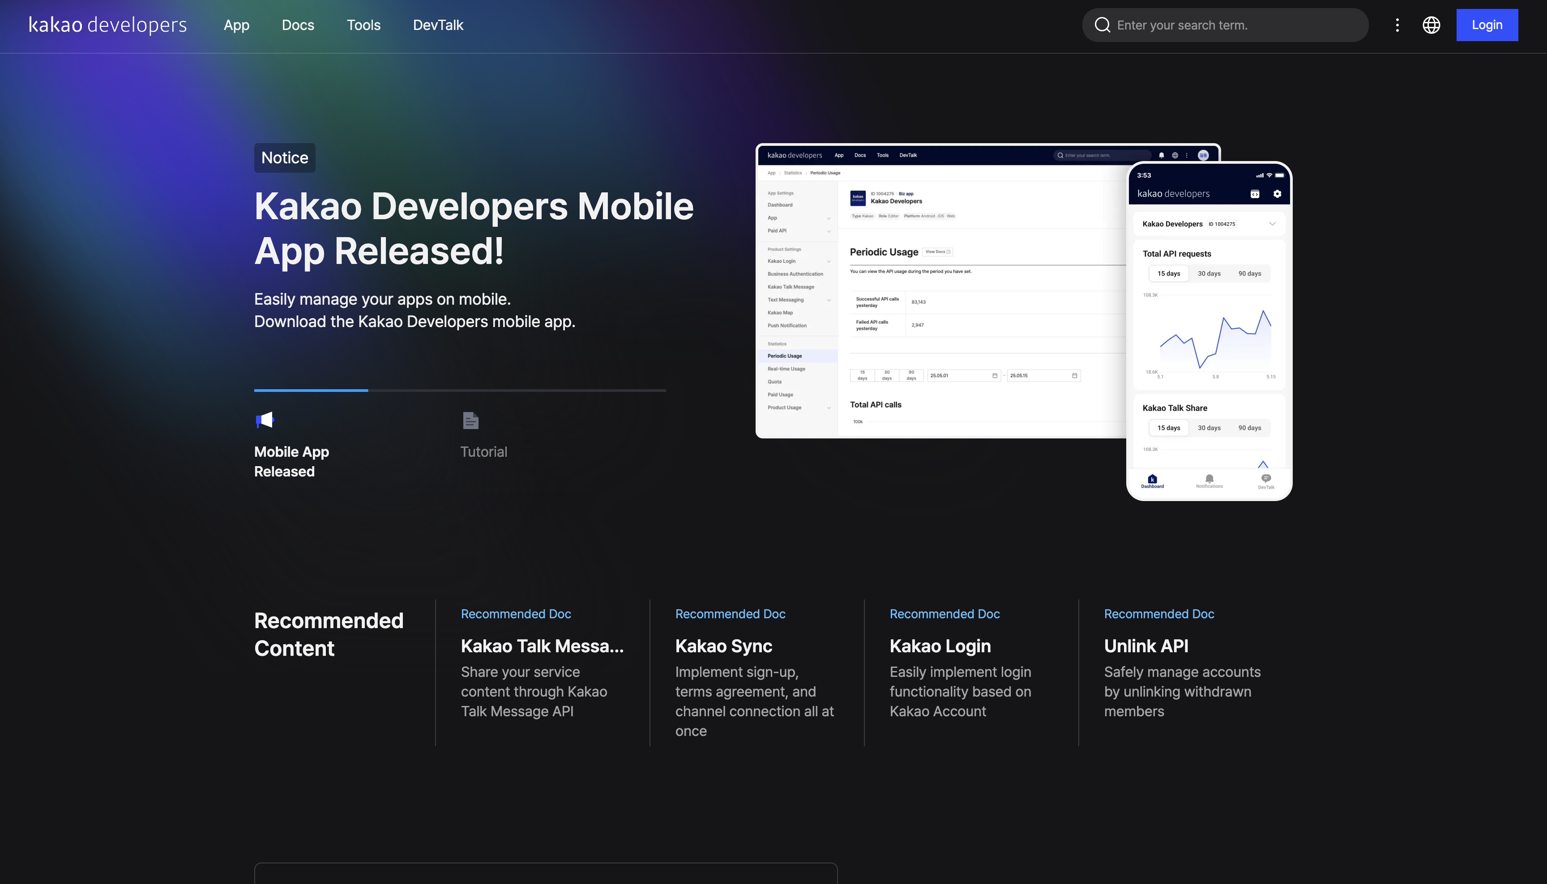Select 30 days for Total API requests
Image resolution: width=1547 pixels, height=884 pixels.
[1209, 273]
